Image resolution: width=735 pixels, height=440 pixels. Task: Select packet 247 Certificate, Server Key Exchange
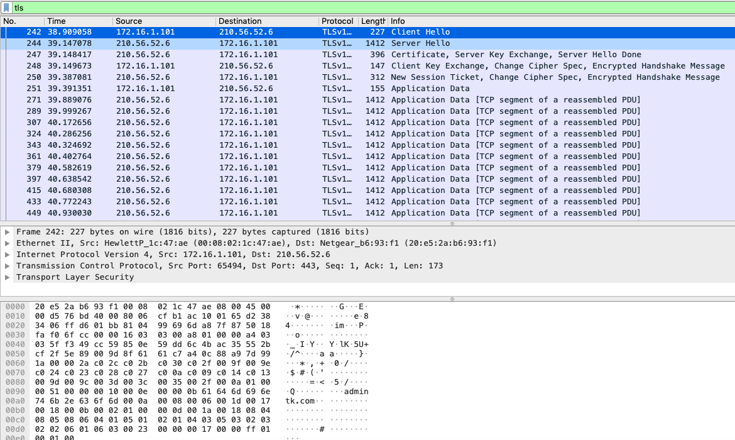[x=367, y=55]
